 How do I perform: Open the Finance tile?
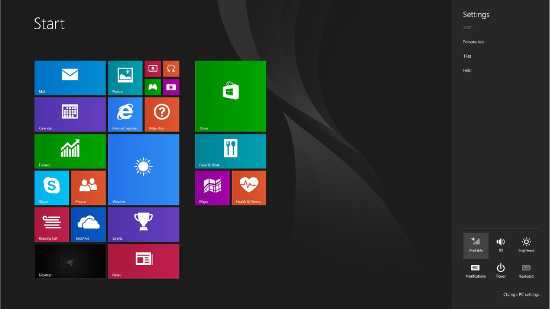(70, 151)
